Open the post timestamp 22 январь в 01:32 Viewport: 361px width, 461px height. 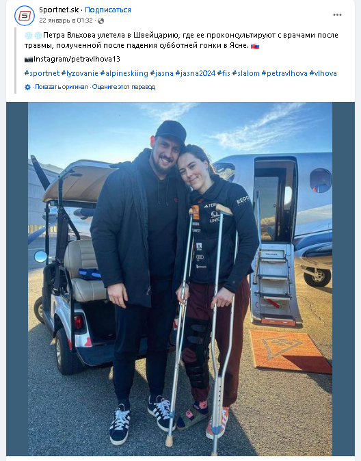66,21
